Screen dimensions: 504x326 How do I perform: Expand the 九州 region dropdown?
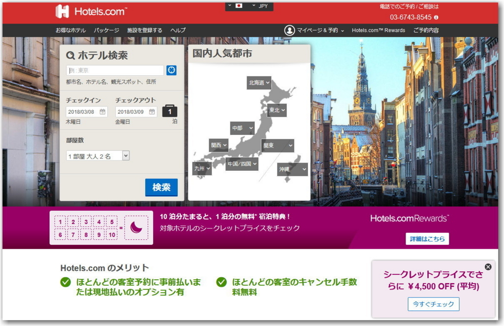point(202,168)
